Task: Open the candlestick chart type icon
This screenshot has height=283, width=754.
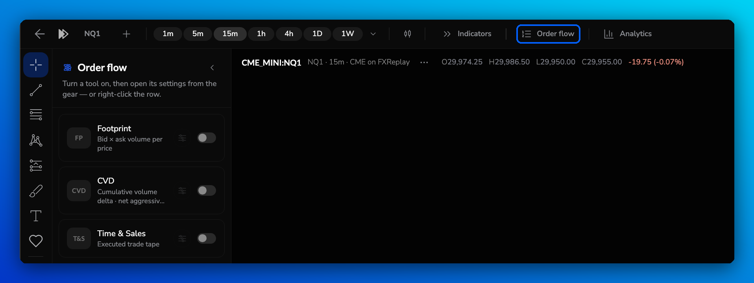Action: pyautogui.click(x=407, y=34)
